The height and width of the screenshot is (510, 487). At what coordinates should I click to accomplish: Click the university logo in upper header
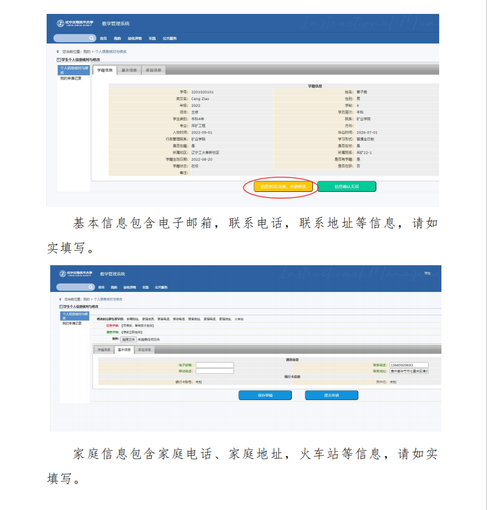point(61,23)
